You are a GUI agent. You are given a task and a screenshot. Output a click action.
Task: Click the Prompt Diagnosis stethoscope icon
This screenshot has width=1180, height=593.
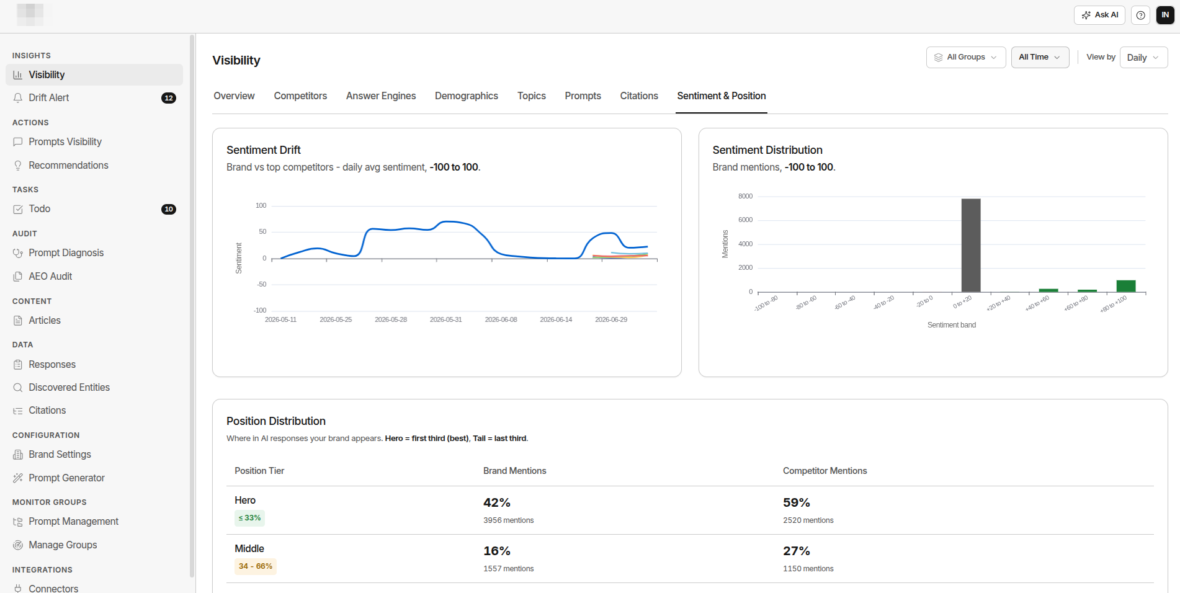point(18,253)
